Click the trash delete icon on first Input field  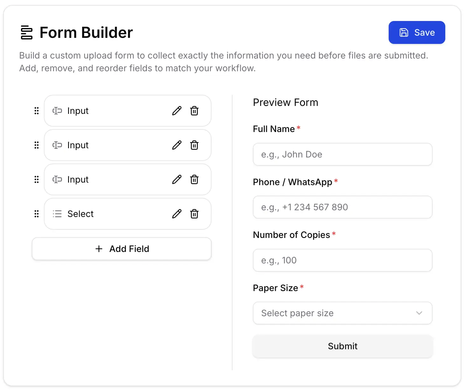coord(194,111)
